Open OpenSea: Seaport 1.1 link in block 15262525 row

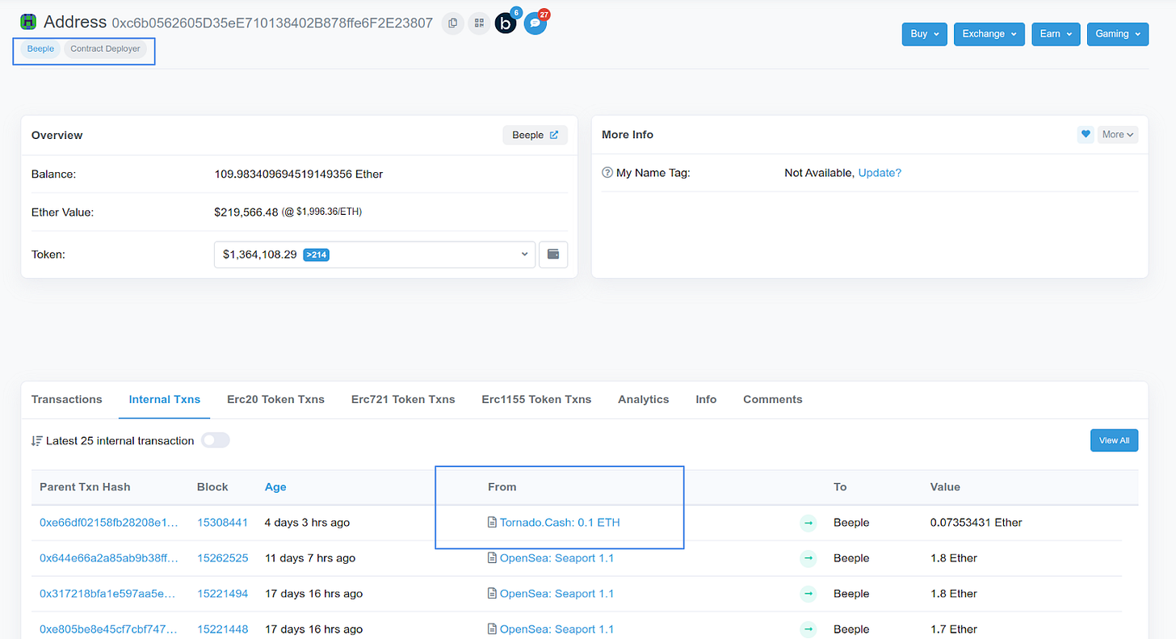click(x=556, y=558)
